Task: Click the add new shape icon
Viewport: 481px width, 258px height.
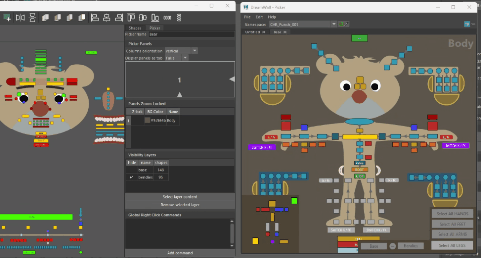Action: (x=7, y=18)
